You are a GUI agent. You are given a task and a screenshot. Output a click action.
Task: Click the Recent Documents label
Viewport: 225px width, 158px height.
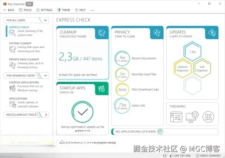pyautogui.click(x=144, y=58)
